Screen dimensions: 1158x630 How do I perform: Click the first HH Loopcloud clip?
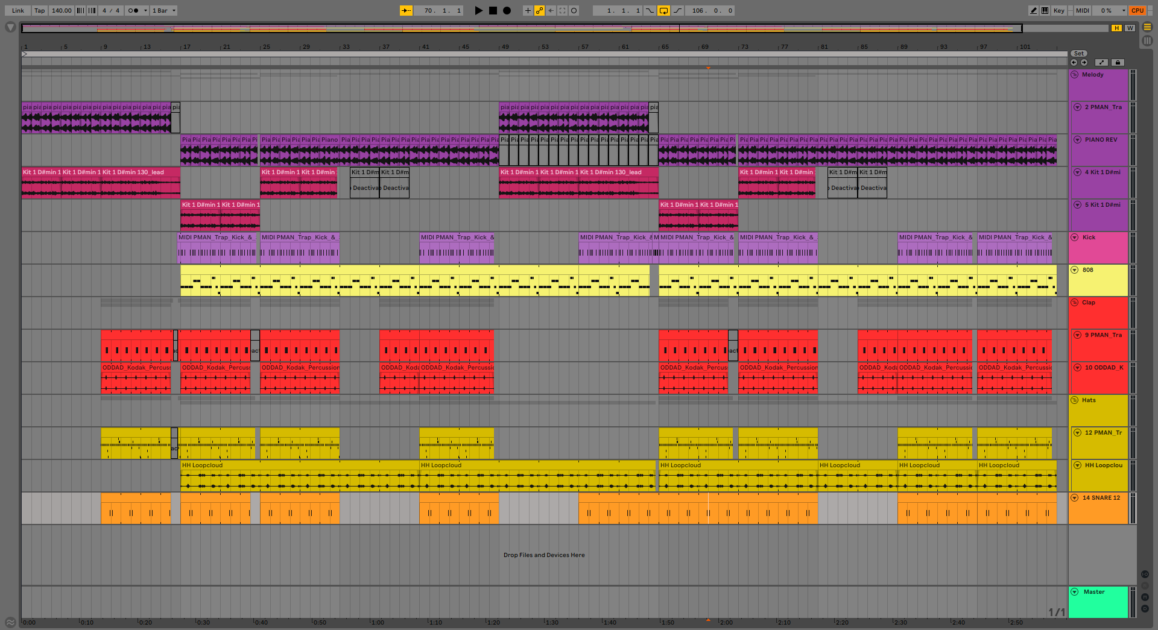click(300, 476)
